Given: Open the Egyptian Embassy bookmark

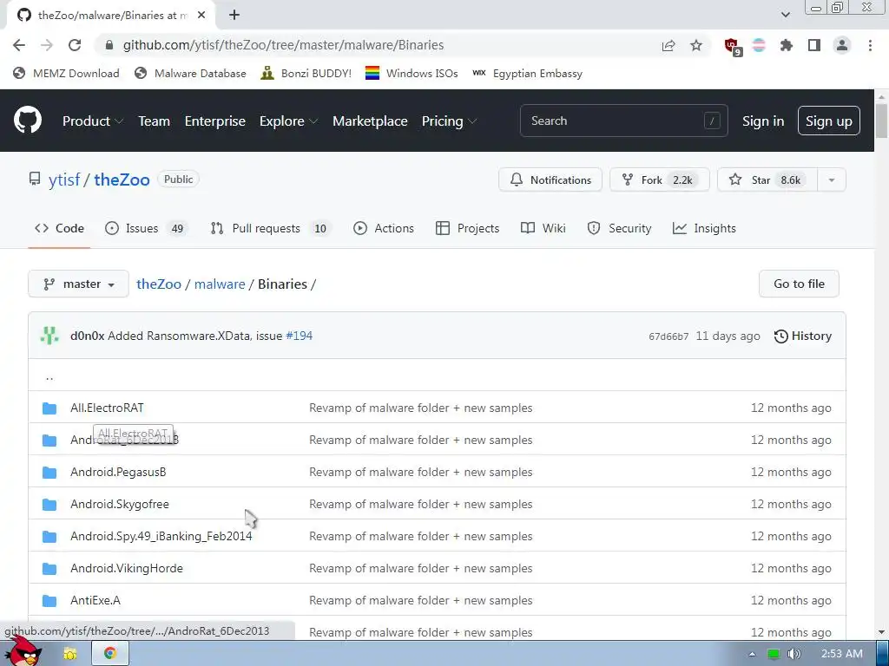Looking at the screenshot, I should (x=527, y=73).
